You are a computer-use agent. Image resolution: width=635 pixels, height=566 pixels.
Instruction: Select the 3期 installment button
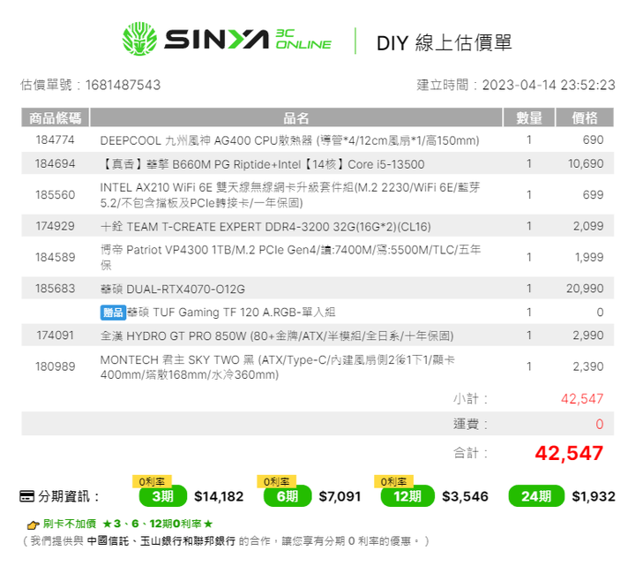(x=163, y=496)
